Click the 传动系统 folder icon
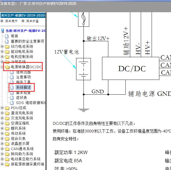 tap(7, 134)
